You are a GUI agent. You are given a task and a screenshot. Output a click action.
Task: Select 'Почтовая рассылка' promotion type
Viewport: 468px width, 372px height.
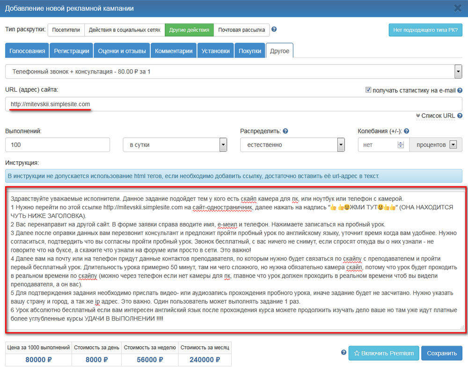click(x=241, y=30)
